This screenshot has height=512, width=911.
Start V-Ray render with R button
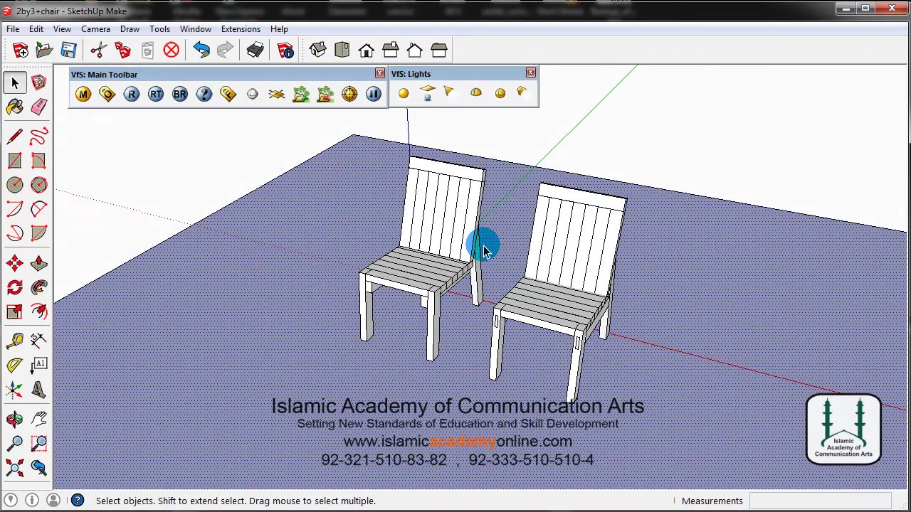tap(132, 94)
